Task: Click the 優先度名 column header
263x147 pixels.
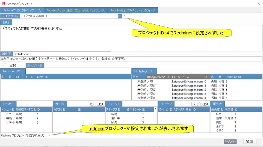Action: 217,110
